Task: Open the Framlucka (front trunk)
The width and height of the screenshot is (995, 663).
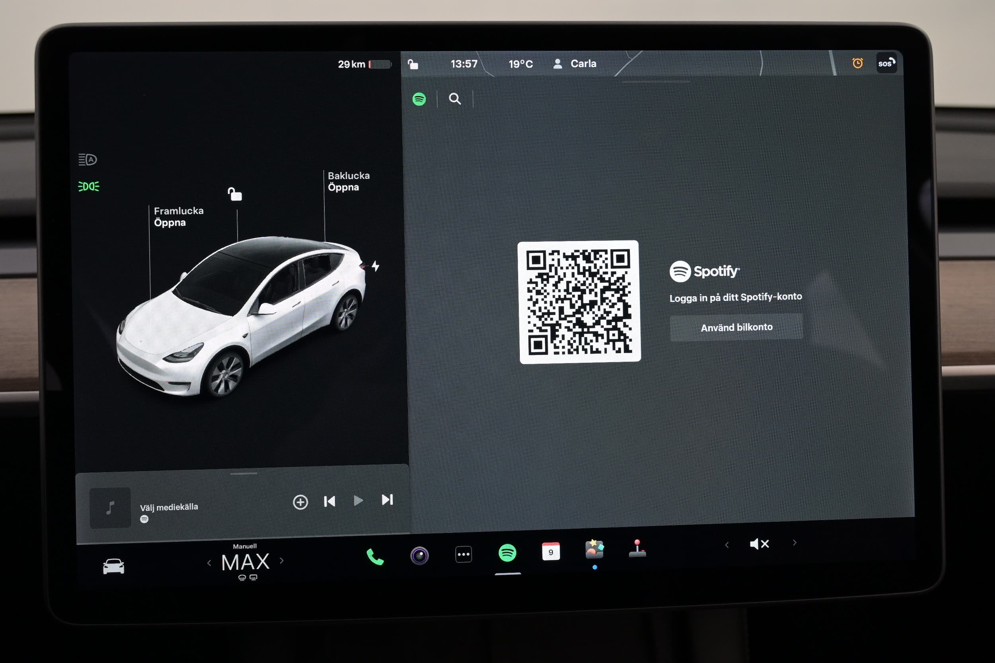Action: 179,216
